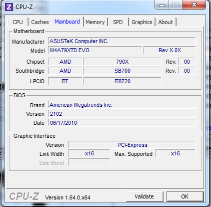Click the BIOS date 06/17/2010
The image size is (211, 207).
coord(122,123)
